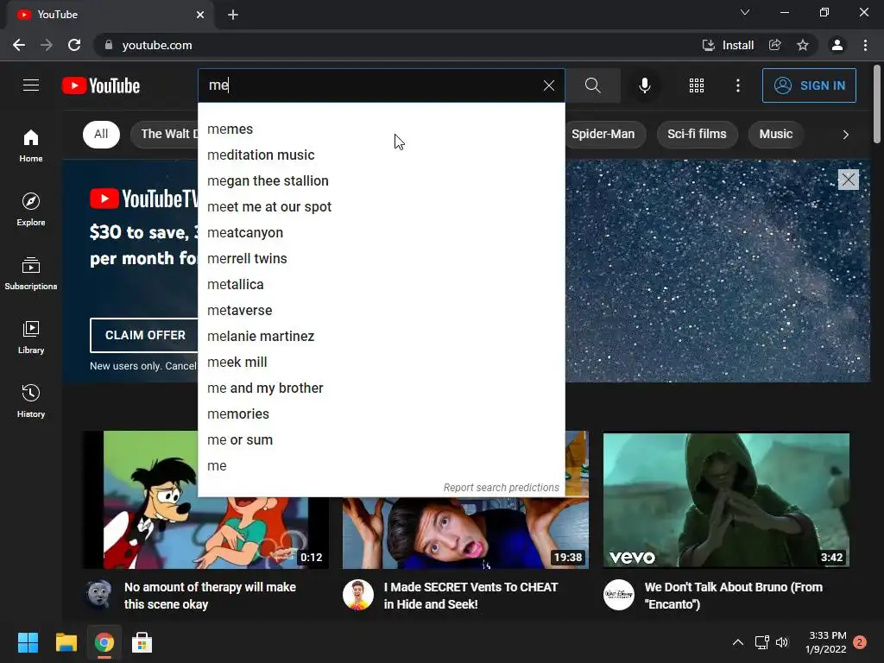Open the Goofy cartoon video thumbnail
This screenshot has height=663, width=884.
coord(205,533)
